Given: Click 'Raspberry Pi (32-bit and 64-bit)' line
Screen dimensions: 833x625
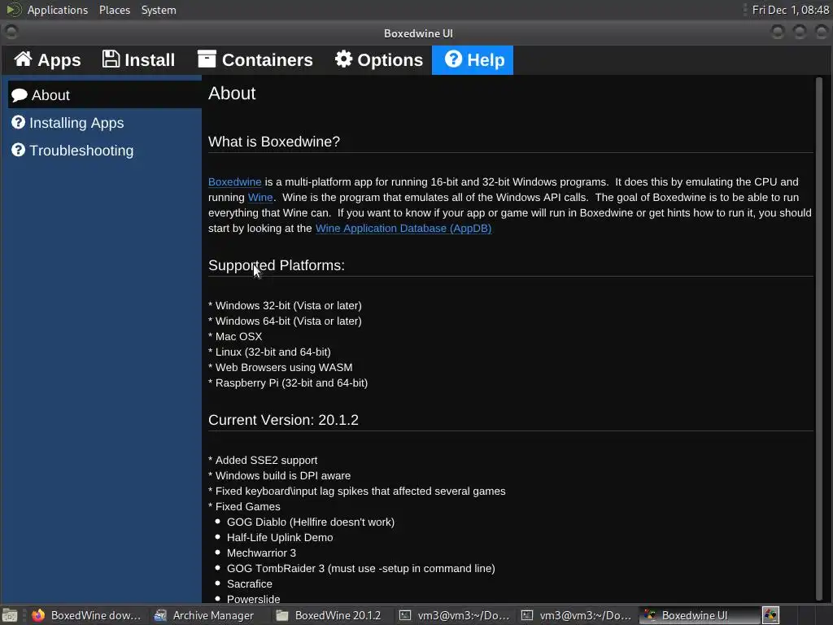Looking at the screenshot, I should tap(288, 382).
